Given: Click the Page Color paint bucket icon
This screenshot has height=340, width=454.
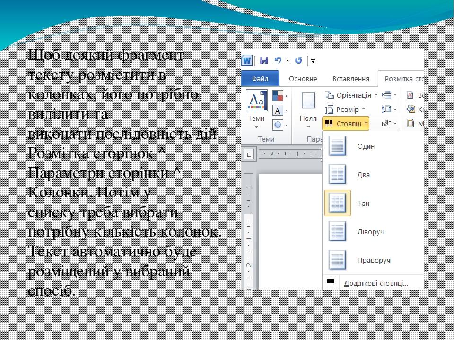Looking at the screenshot, I should [x=410, y=109].
